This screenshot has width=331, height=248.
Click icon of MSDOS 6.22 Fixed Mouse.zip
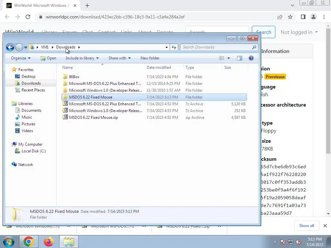point(65,117)
